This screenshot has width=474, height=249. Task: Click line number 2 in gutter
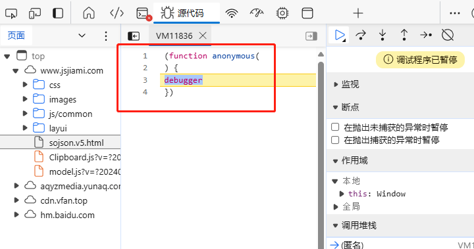[145, 68]
